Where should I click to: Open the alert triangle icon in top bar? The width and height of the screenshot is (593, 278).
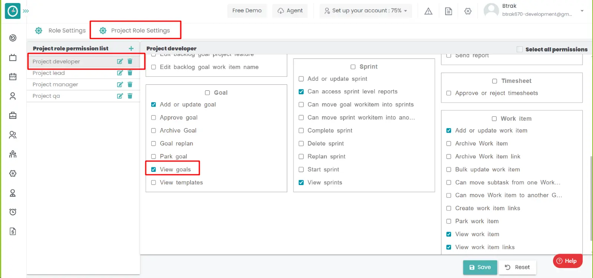(x=428, y=11)
